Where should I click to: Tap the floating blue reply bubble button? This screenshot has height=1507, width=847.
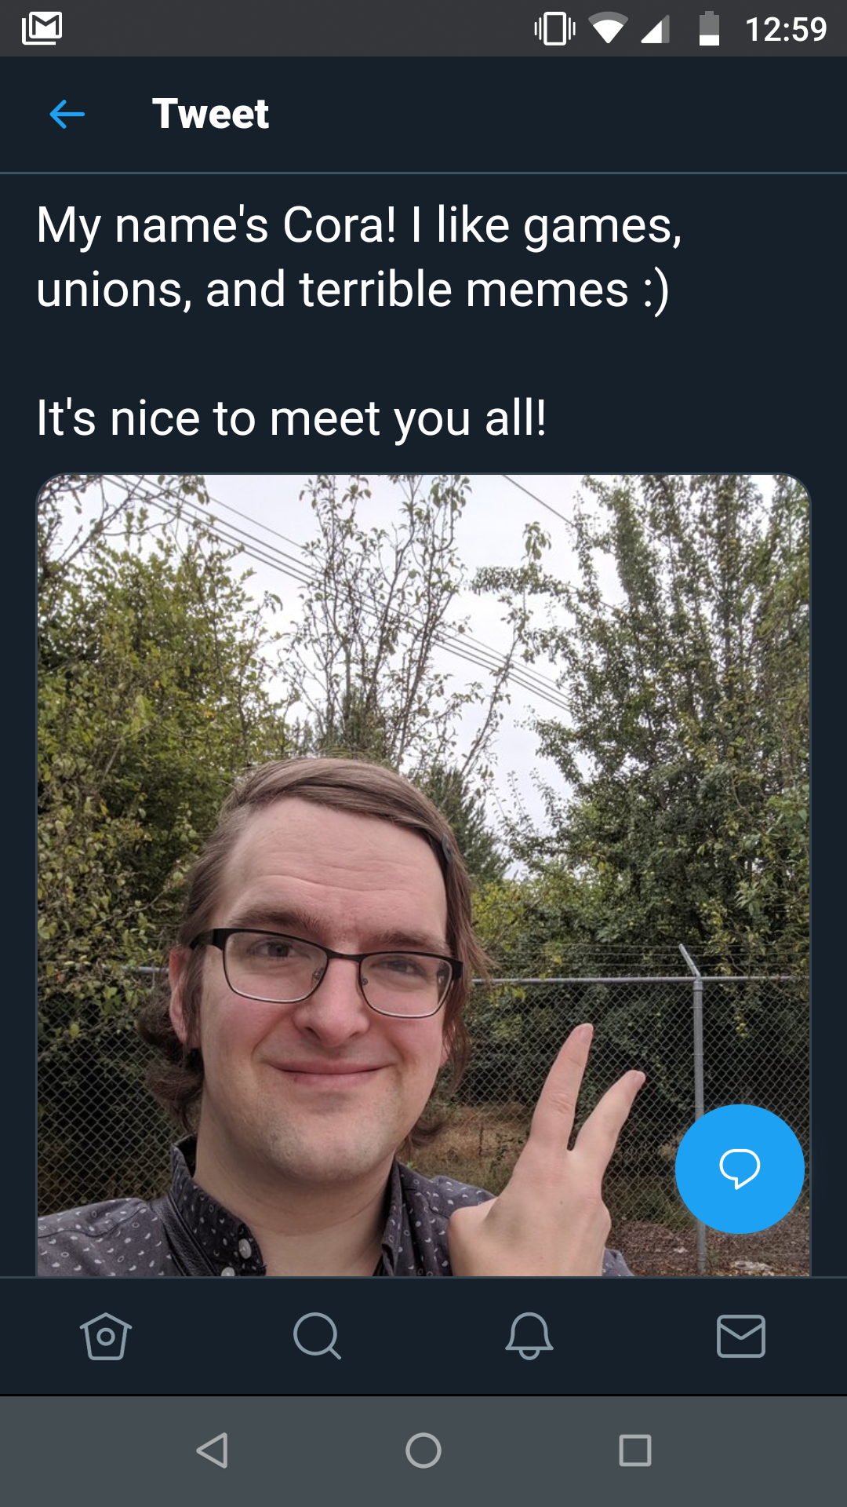point(740,1169)
